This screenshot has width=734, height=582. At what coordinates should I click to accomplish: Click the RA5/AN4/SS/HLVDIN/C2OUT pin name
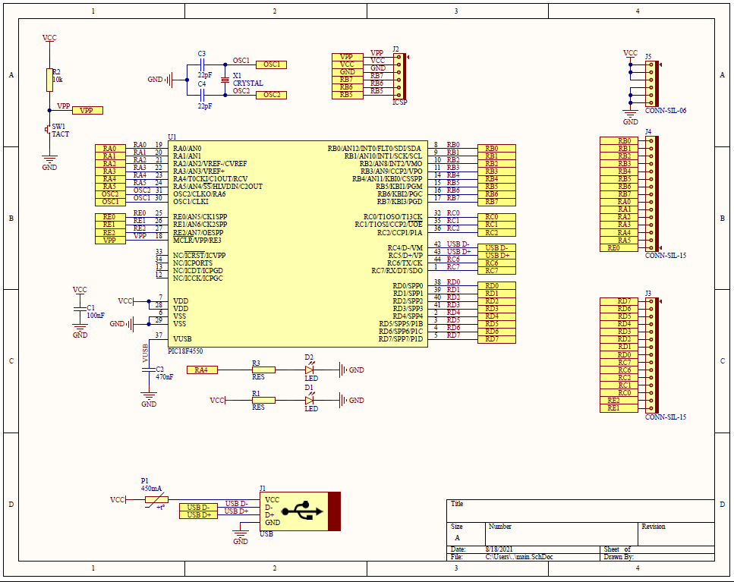(218, 186)
